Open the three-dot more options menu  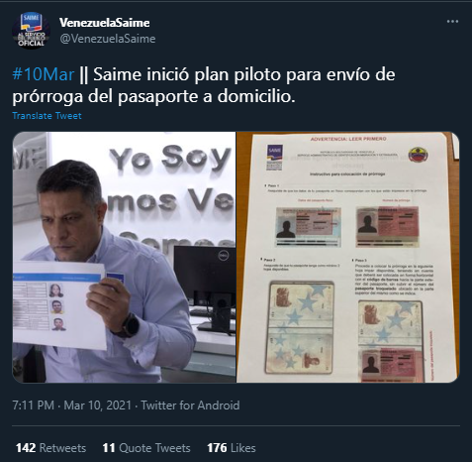[x=452, y=22]
